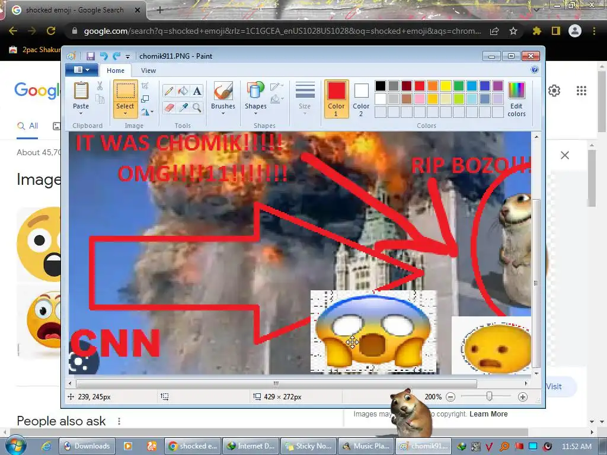607x455 pixels.
Task: Click the Undo arrow in Paint title bar
Action: pos(104,56)
